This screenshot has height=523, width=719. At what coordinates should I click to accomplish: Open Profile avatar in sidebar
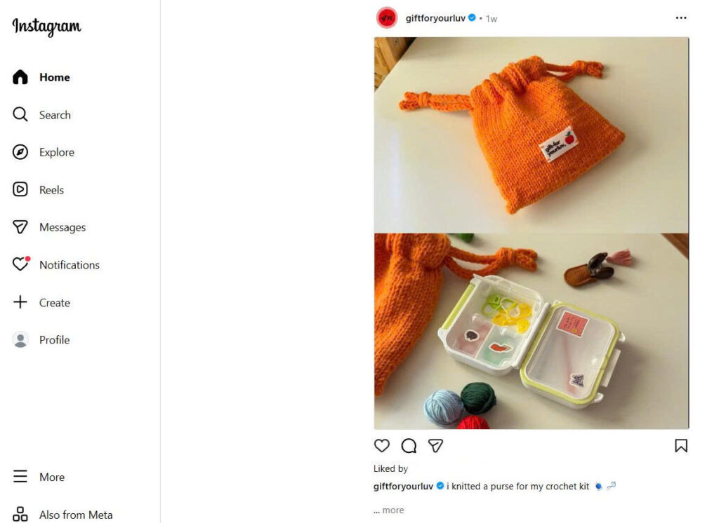[21, 340]
